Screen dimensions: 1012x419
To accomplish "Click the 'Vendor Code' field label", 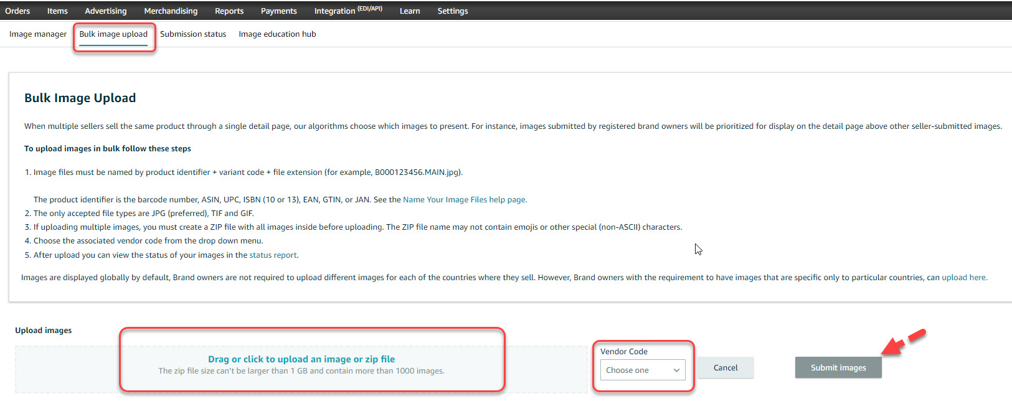I will point(624,352).
